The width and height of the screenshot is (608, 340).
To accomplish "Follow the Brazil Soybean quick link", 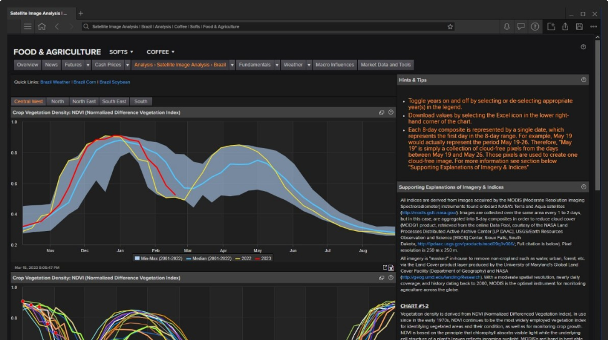I will coord(115,82).
